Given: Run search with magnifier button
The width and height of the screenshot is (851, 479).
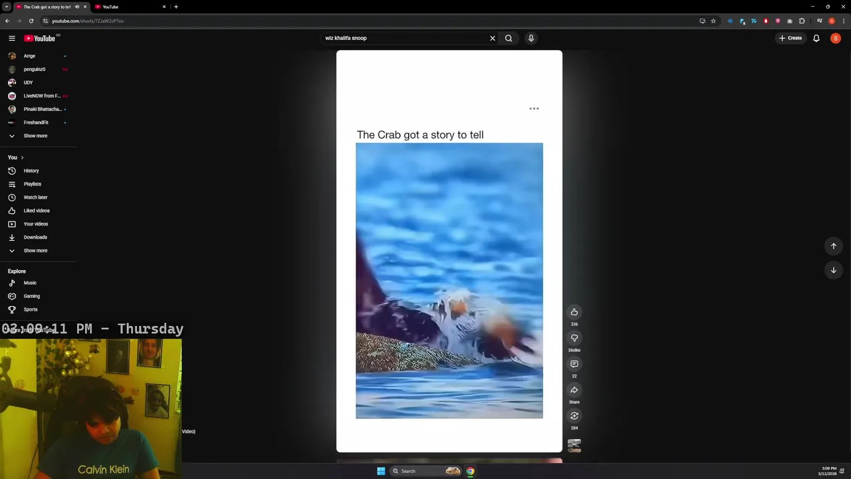Looking at the screenshot, I should click(509, 39).
